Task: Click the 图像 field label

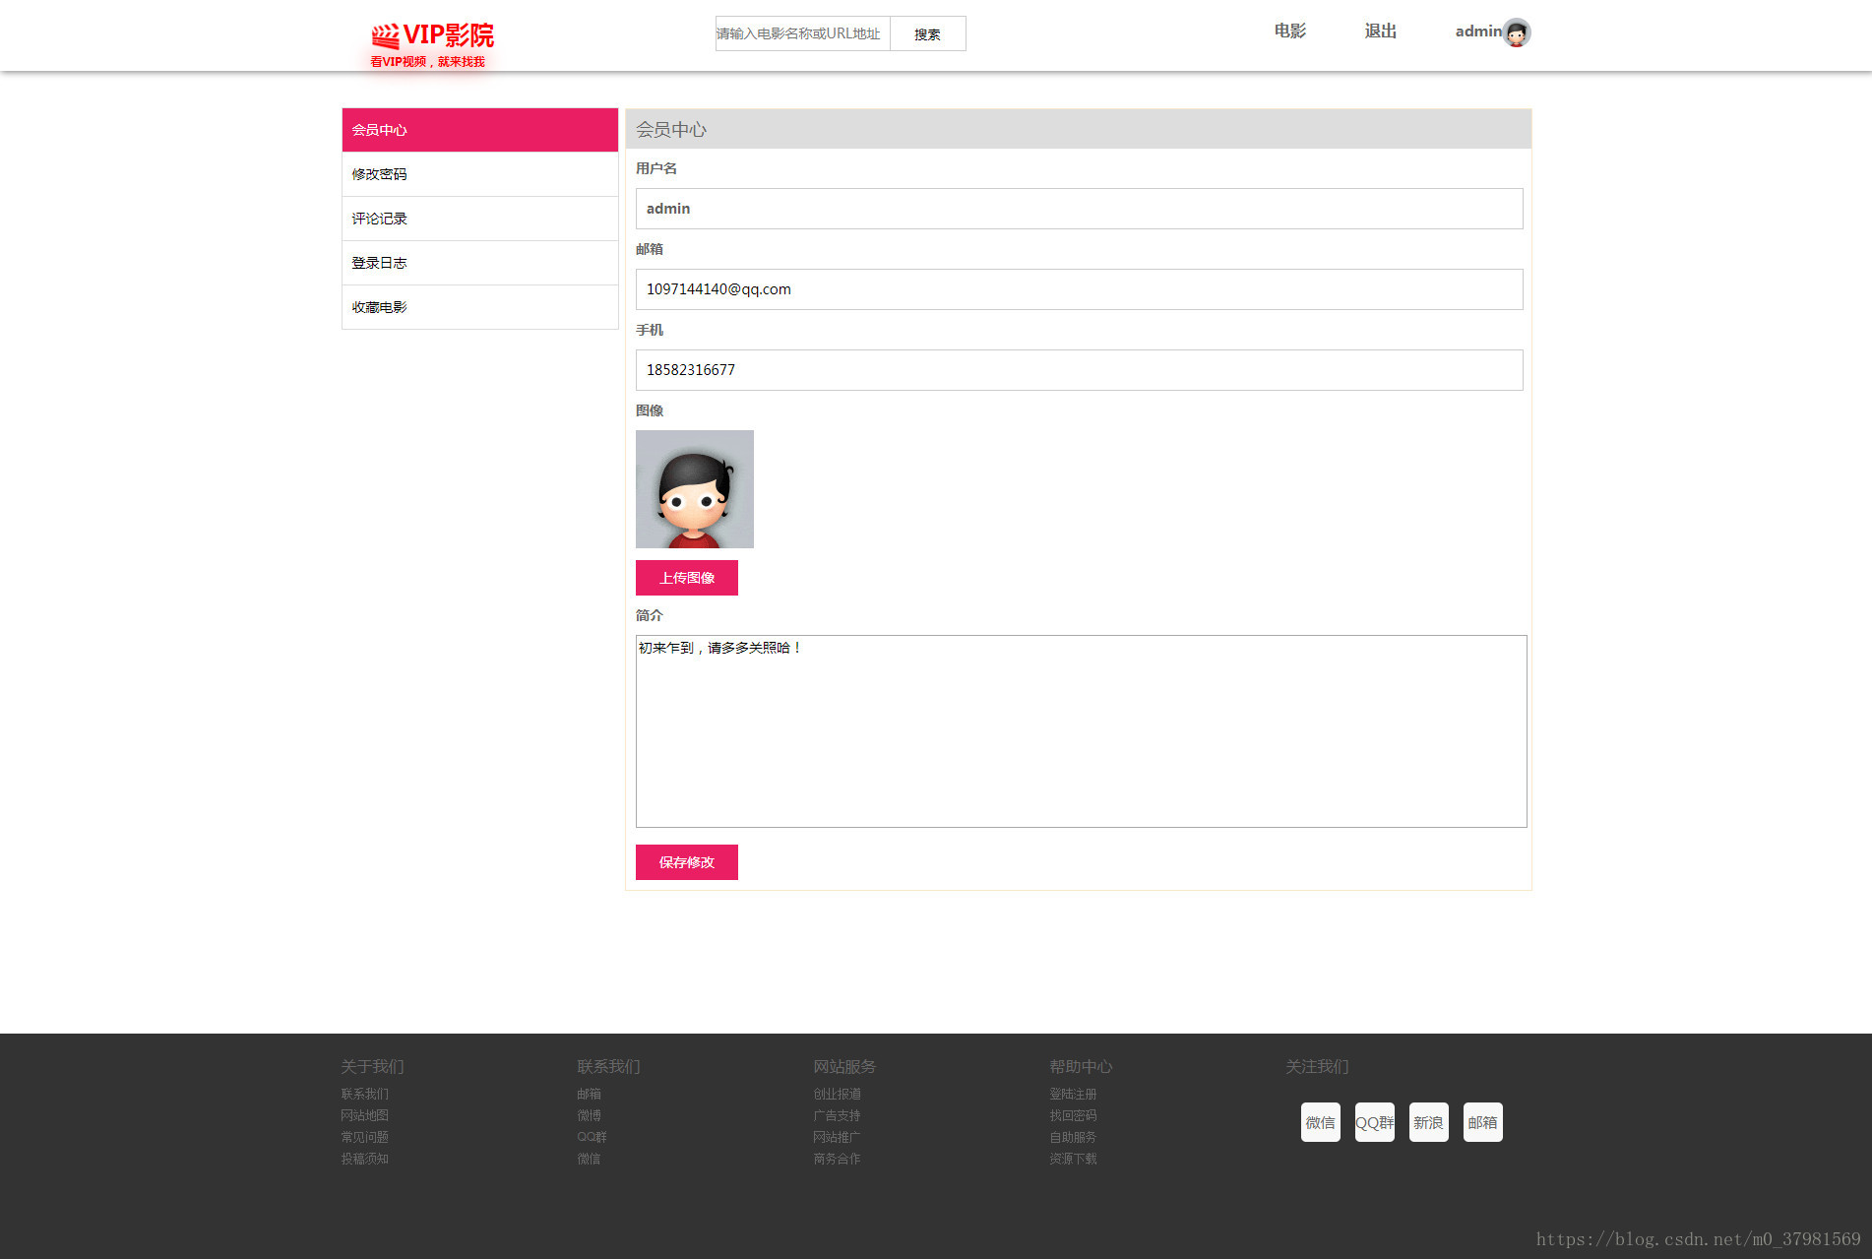Action: click(650, 410)
